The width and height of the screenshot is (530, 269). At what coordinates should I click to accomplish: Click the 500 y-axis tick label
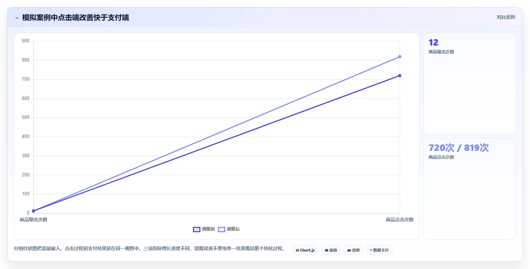26,117
